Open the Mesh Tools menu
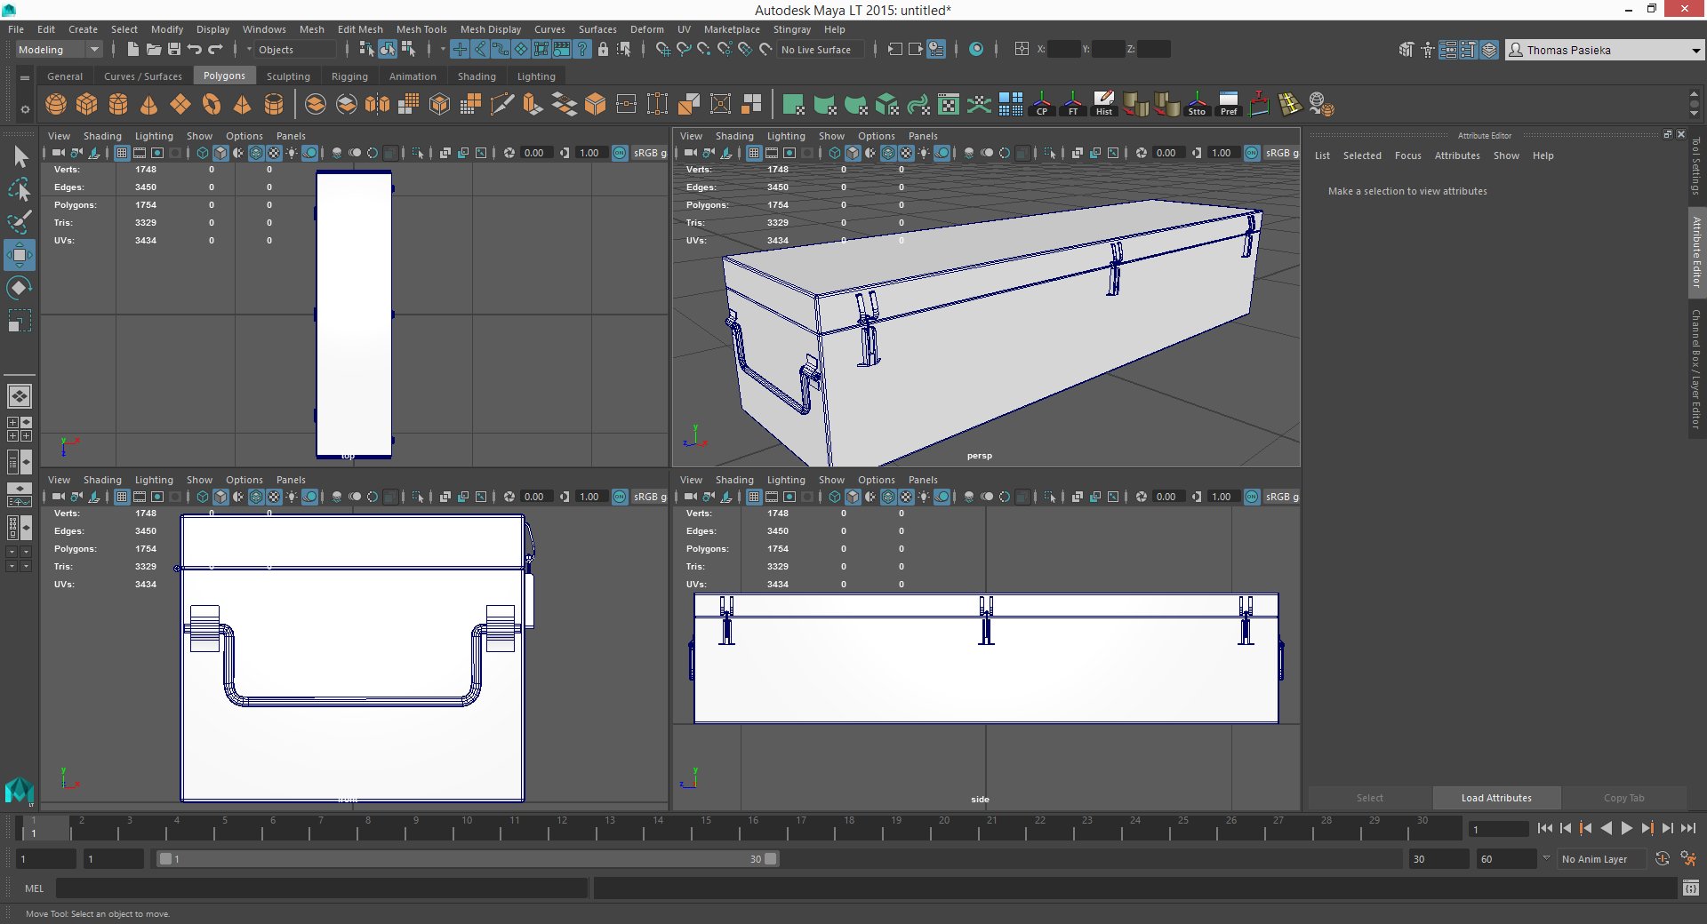Viewport: 1707px width, 924px height. point(421,29)
